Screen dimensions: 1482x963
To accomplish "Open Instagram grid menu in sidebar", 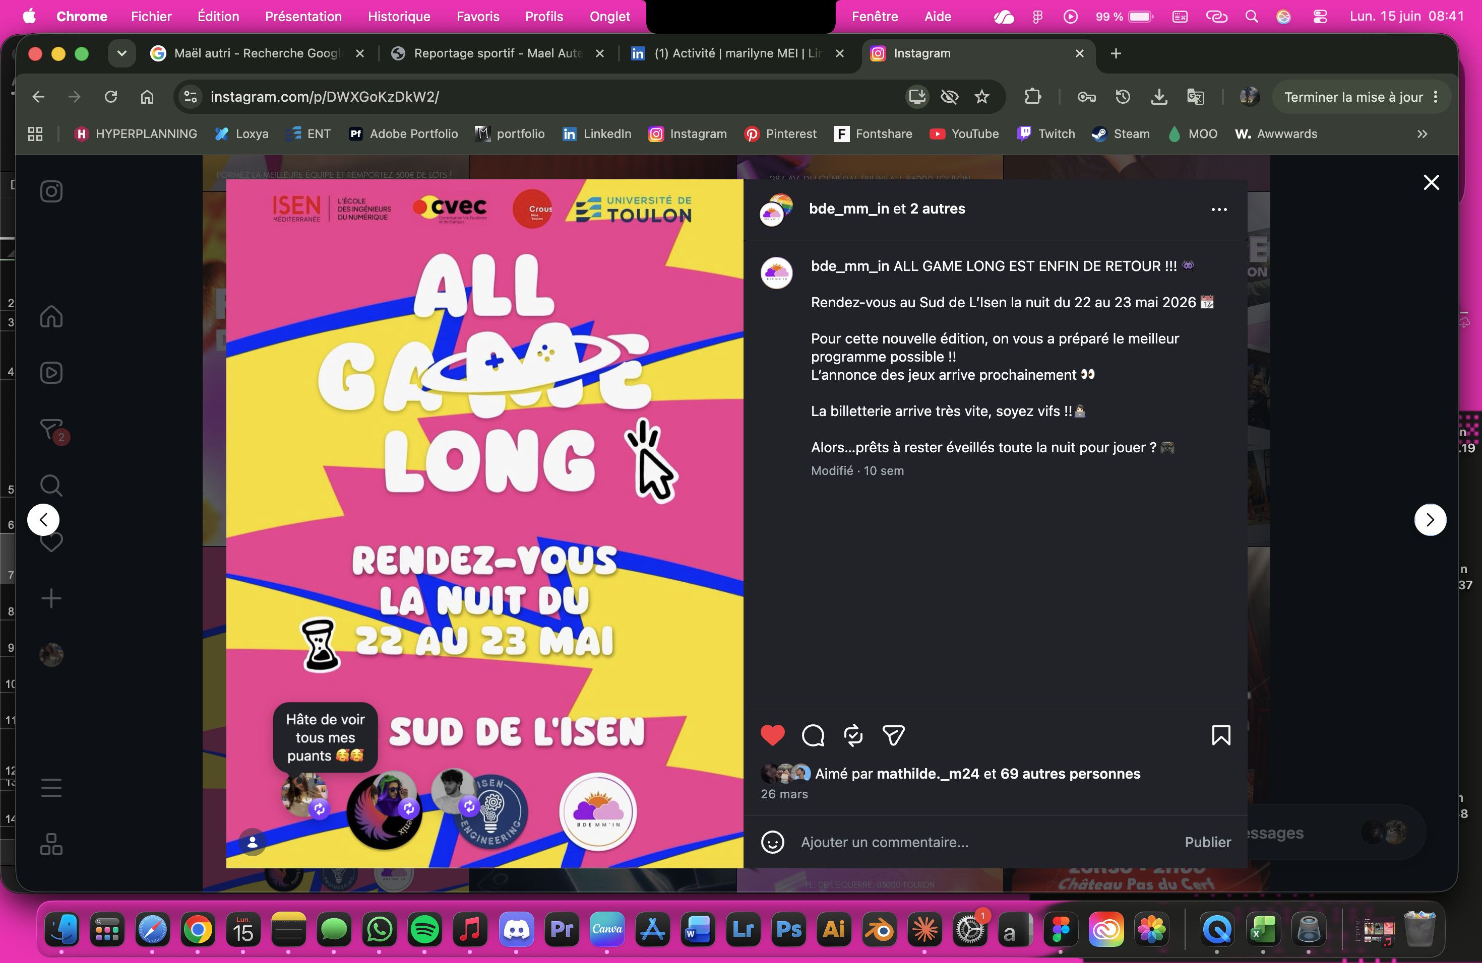I will (x=51, y=844).
